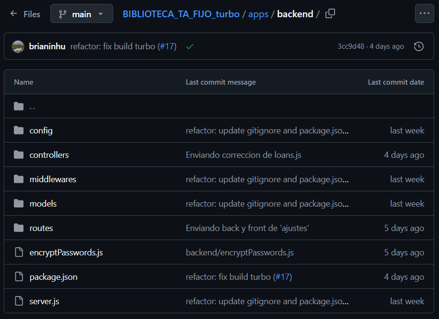This screenshot has height=319, width=439.
Task: Open the routes folder
Action: pos(41,228)
